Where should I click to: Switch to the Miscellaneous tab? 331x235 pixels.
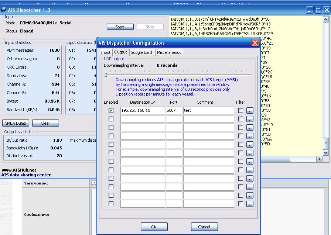click(x=169, y=52)
